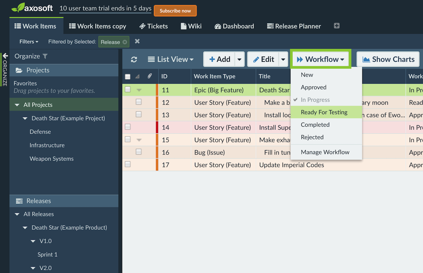The image size is (423, 273).
Task: Open Manage Workflow
Action: (x=325, y=152)
